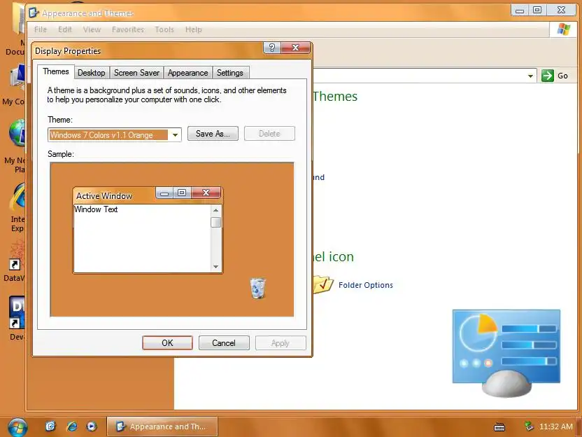Close the Display Properties dialog

tap(295, 48)
